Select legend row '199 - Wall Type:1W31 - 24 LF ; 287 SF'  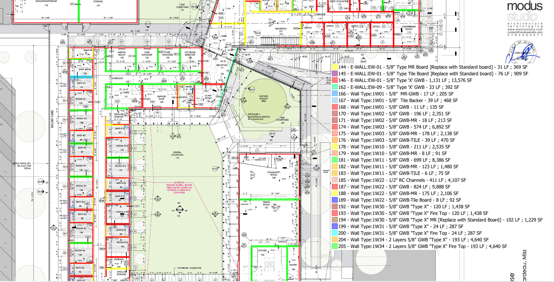[x=398, y=227]
